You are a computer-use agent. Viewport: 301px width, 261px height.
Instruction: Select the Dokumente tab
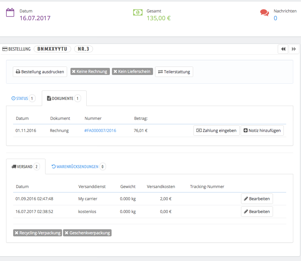tap(64, 99)
